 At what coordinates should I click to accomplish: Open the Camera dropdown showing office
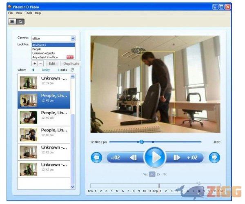point(73,38)
